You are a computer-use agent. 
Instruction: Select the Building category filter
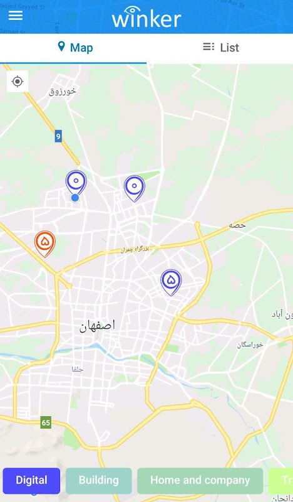[x=99, y=481]
